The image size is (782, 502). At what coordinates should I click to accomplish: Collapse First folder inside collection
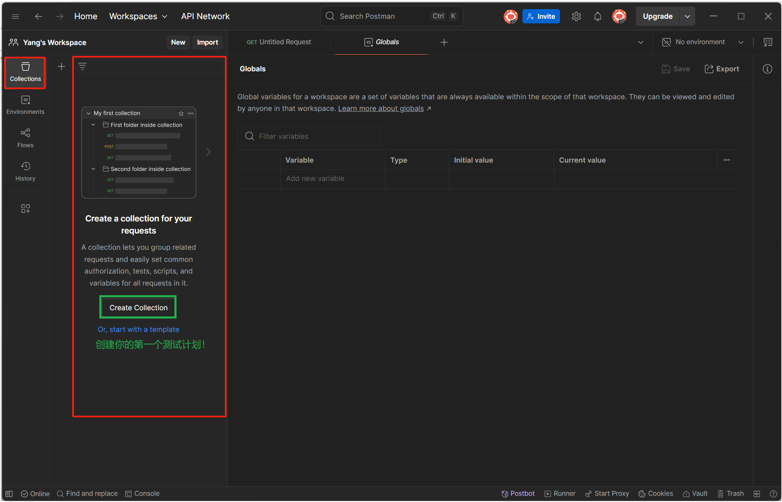point(93,125)
